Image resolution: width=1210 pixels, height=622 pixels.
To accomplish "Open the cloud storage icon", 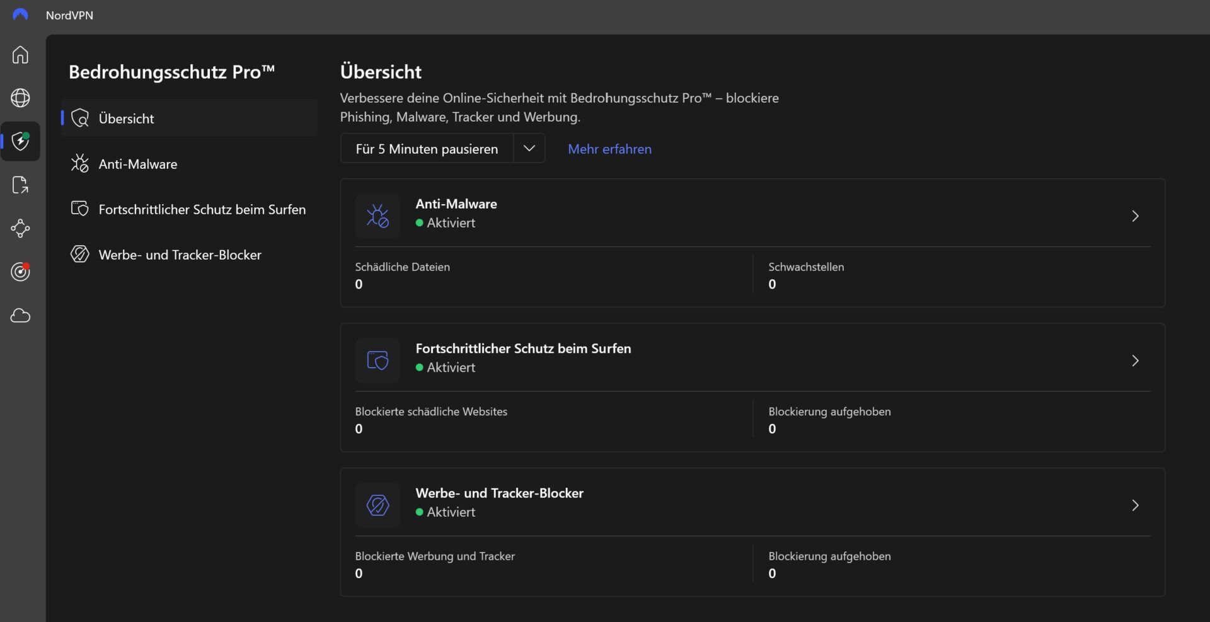I will point(20,315).
